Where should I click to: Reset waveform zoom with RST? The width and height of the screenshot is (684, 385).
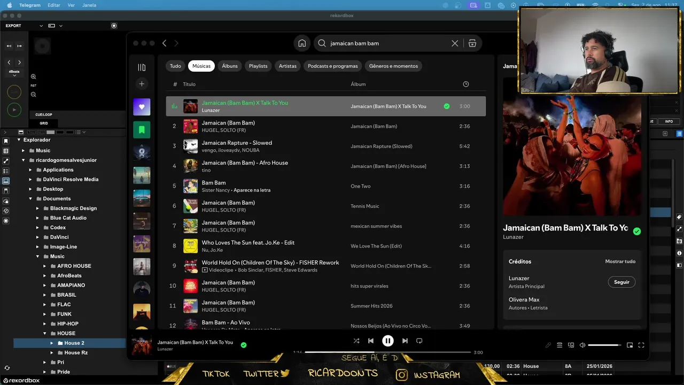coord(33,86)
